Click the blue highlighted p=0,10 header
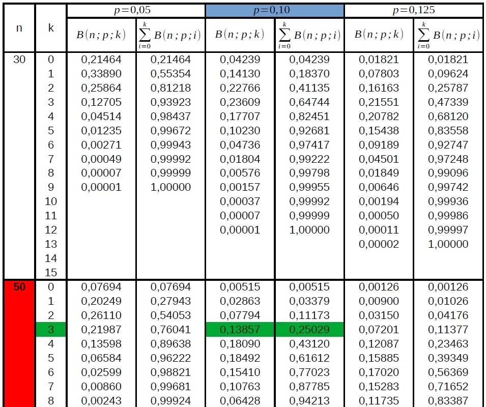The height and width of the screenshot is (407, 486). (275, 11)
